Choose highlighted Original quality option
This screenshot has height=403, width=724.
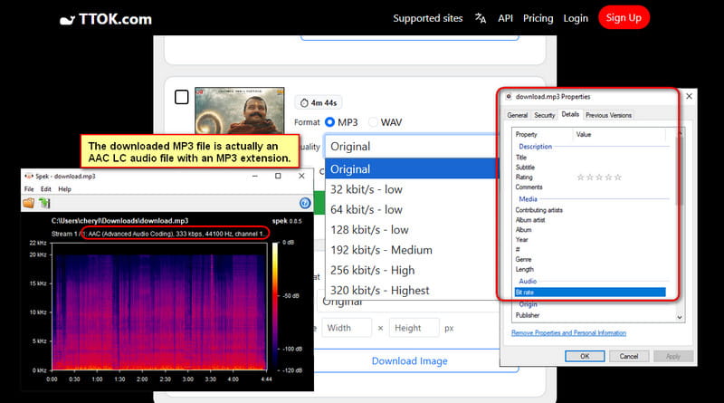412,168
